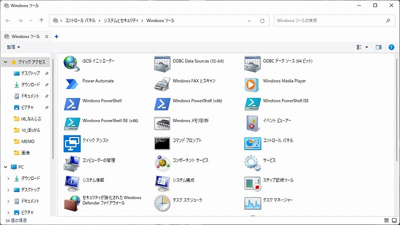The image size is (400, 225).
Task: Click the navigation pane scrollbar
Action: [x=53, y=108]
